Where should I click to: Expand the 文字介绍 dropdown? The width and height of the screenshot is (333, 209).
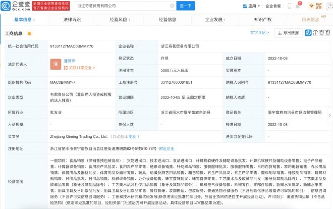click(260, 33)
